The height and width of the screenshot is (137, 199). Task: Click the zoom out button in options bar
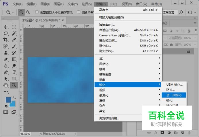[x=28, y=12]
